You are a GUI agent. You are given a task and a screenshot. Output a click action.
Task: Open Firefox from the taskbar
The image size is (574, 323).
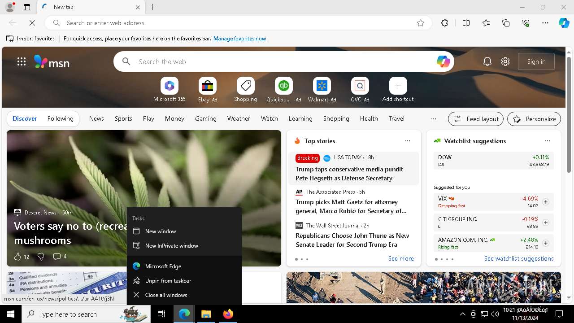click(228, 314)
